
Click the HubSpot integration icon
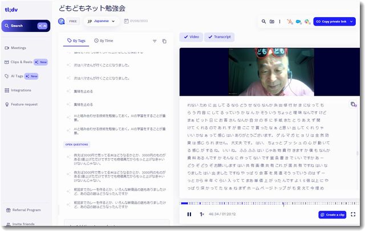coord(290,22)
